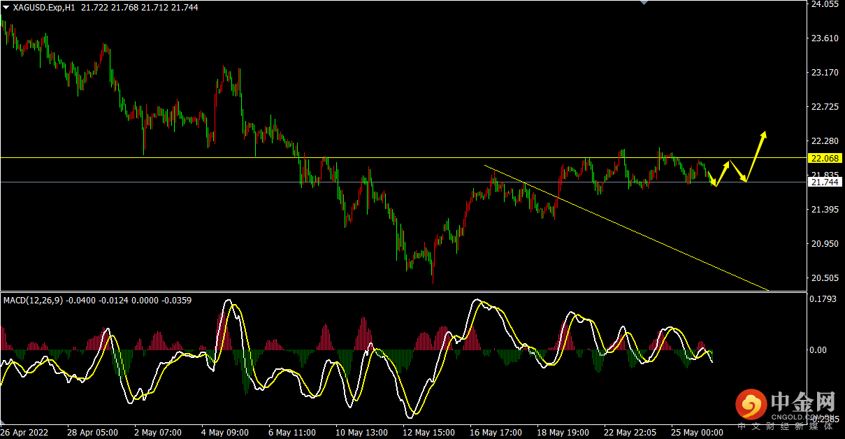
Task: Click the yellow 22.068 price tag
Action: 823,158
